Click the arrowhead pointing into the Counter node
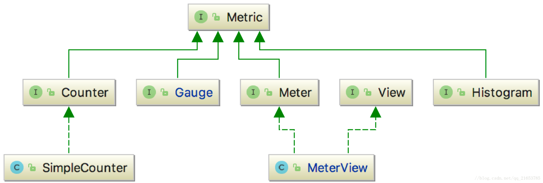The width and height of the screenshot is (543, 183). click(69, 112)
